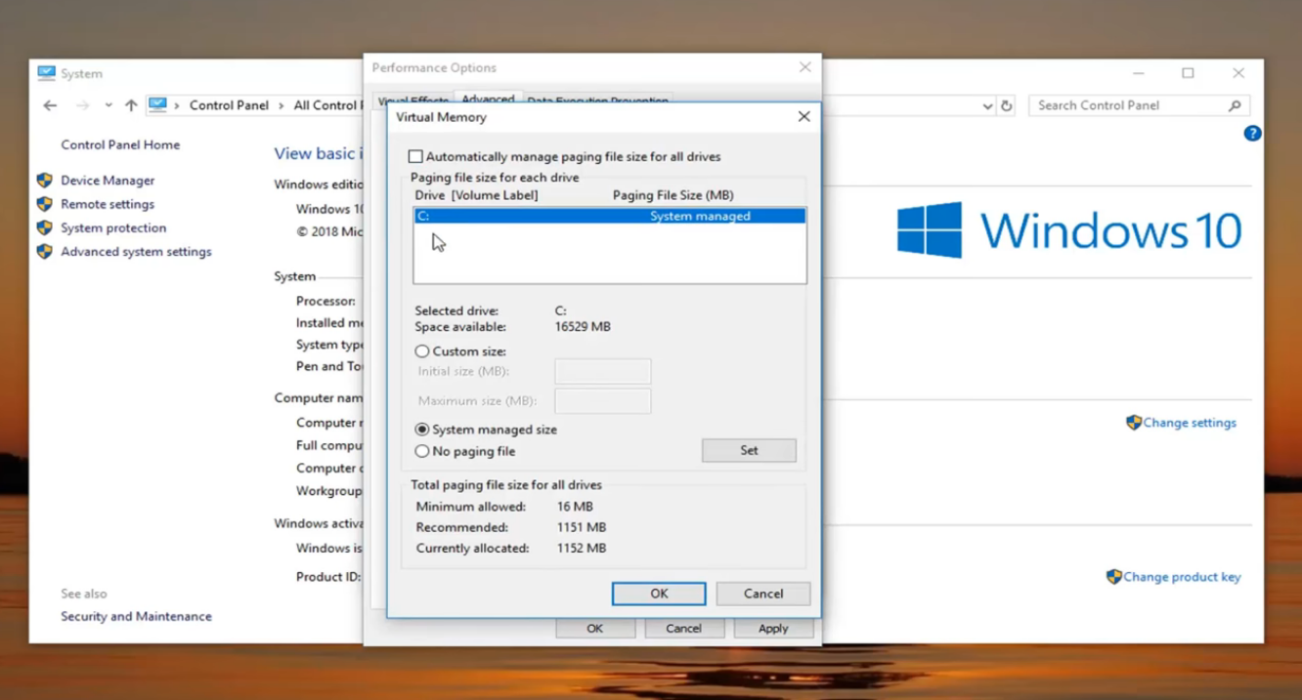Select the back navigation arrow
The width and height of the screenshot is (1302, 700).
[50, 104]
